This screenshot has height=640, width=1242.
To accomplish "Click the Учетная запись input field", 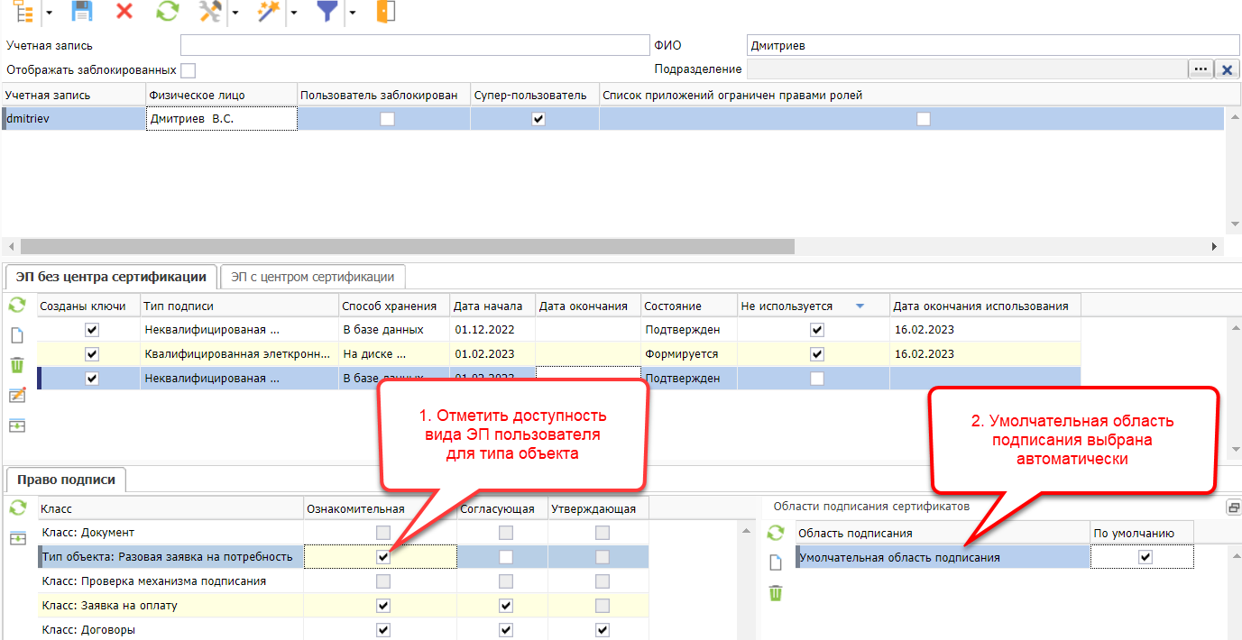I will coord(412,45).
